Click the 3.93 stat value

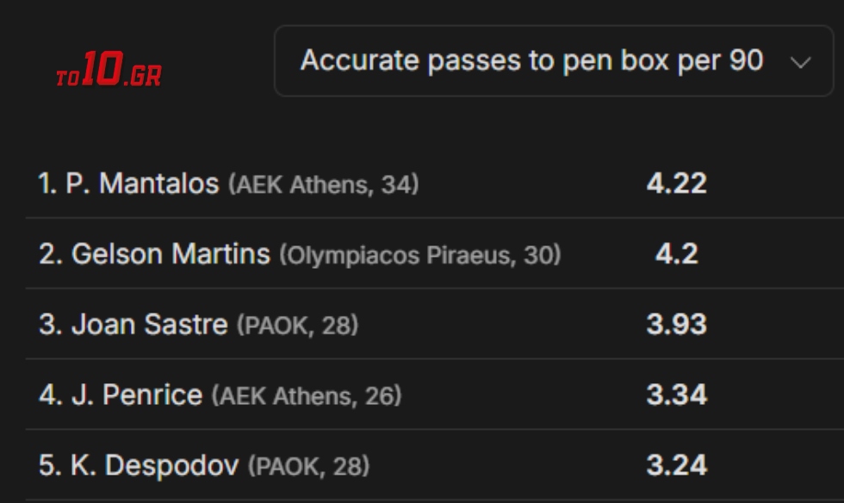(676, 325)
